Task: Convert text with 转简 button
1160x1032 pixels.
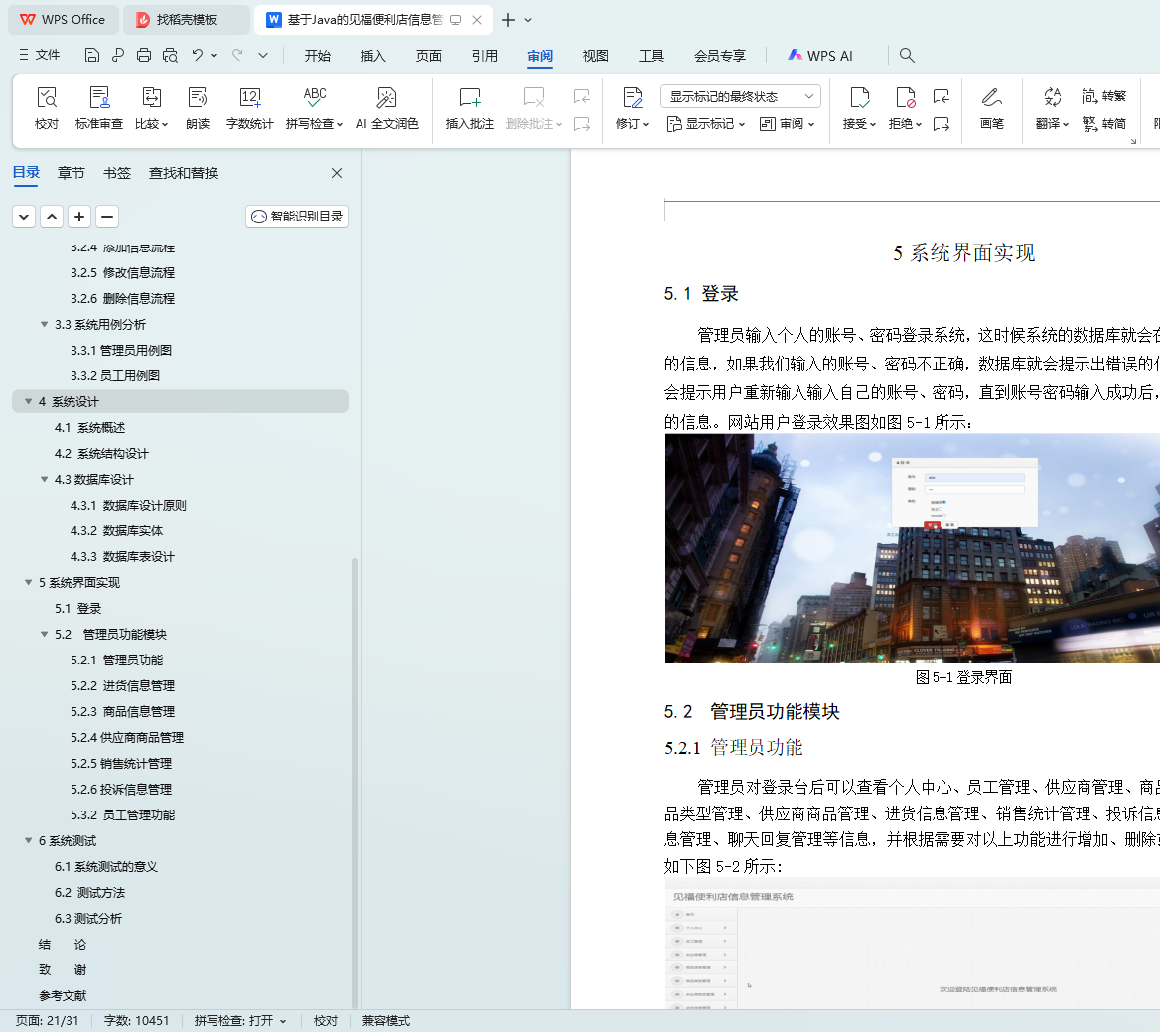Action: pos(1103,123)
